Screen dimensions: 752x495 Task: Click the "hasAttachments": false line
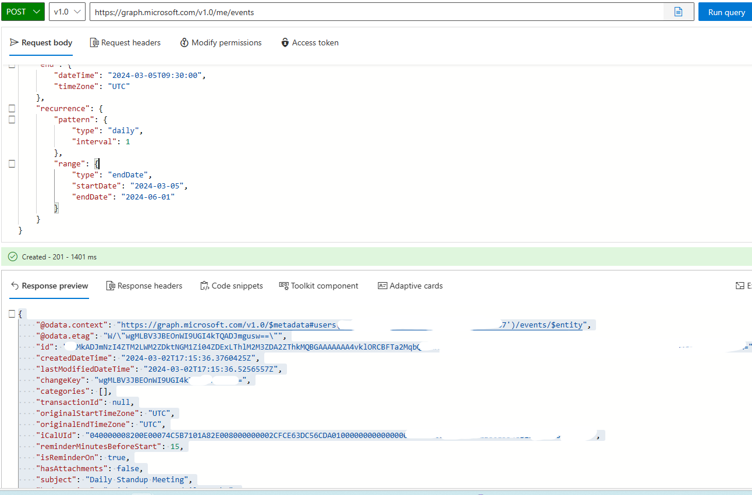pyautogui.click(x=90, y=469)
